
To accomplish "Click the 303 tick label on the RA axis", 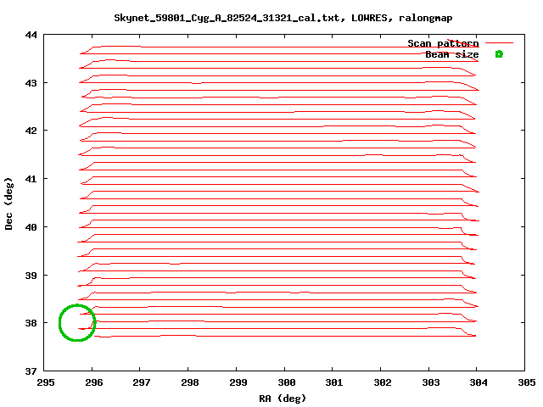I will tap(430, 382).
